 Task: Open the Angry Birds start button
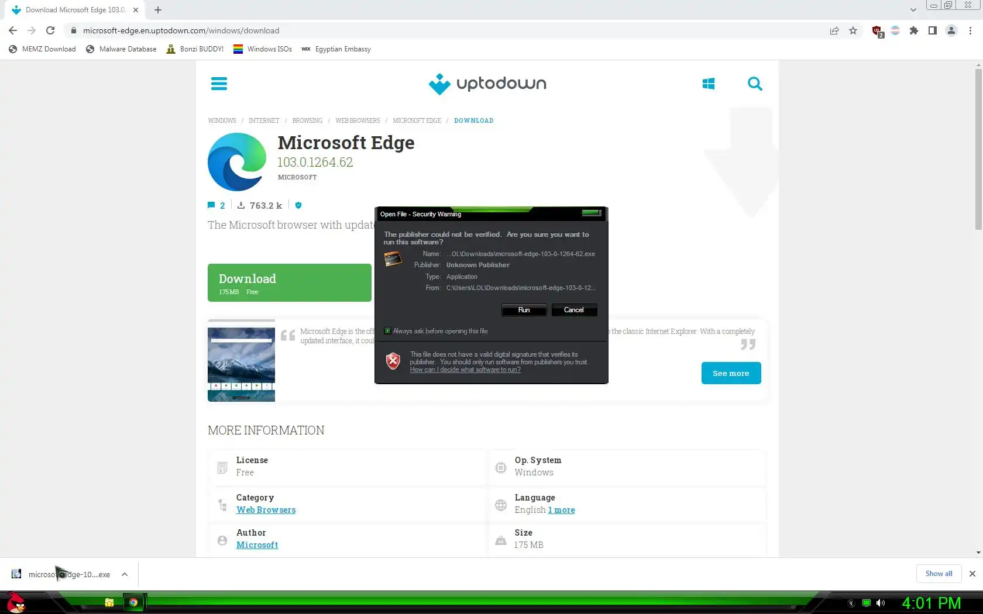click(x=16, y=602)
